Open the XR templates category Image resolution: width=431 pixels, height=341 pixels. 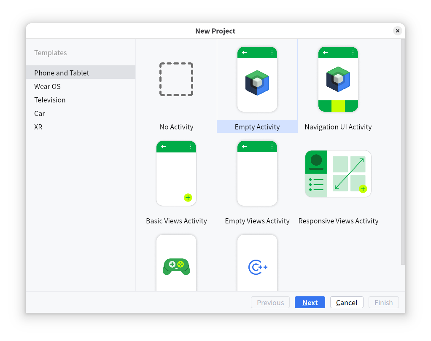click(x=38, y=127)
